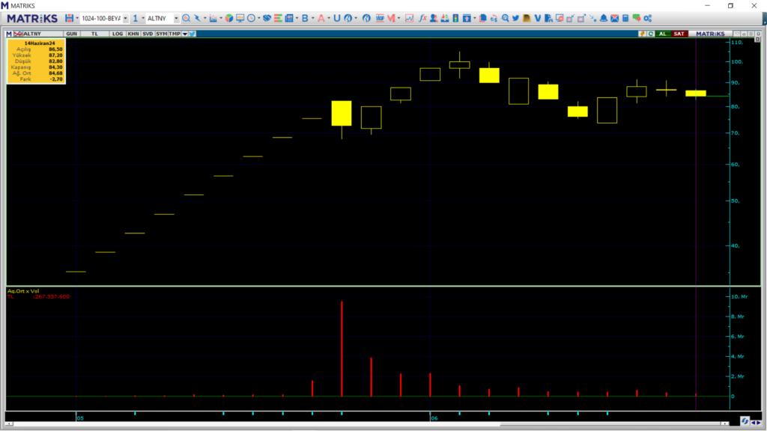Viewport: 767px width, 431px height.
Task: Click the tallest red volume bar
Action: point(342,349)
